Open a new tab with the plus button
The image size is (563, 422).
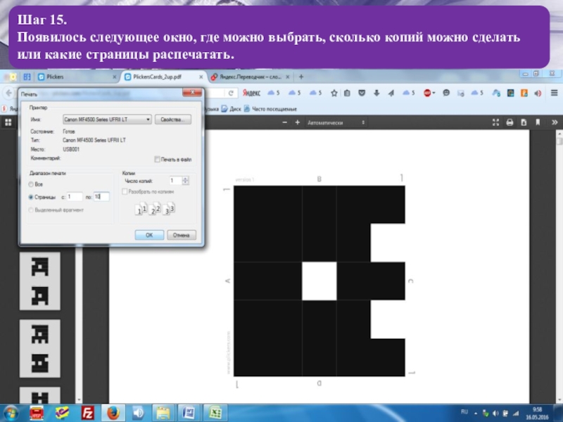point(301,77)
